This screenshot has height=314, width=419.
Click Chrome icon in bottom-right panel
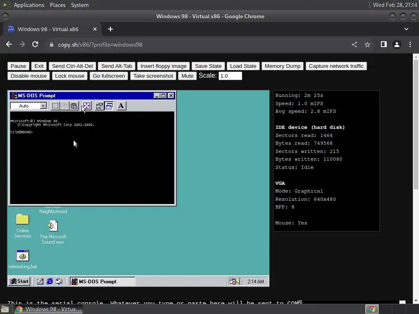[372, 309]
